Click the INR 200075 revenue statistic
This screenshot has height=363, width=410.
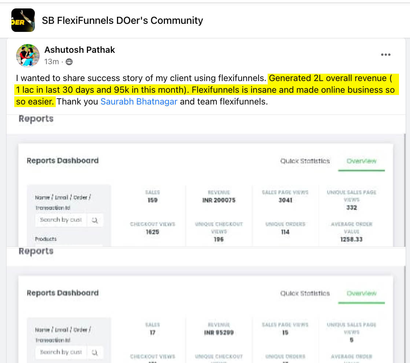point(219,200)
